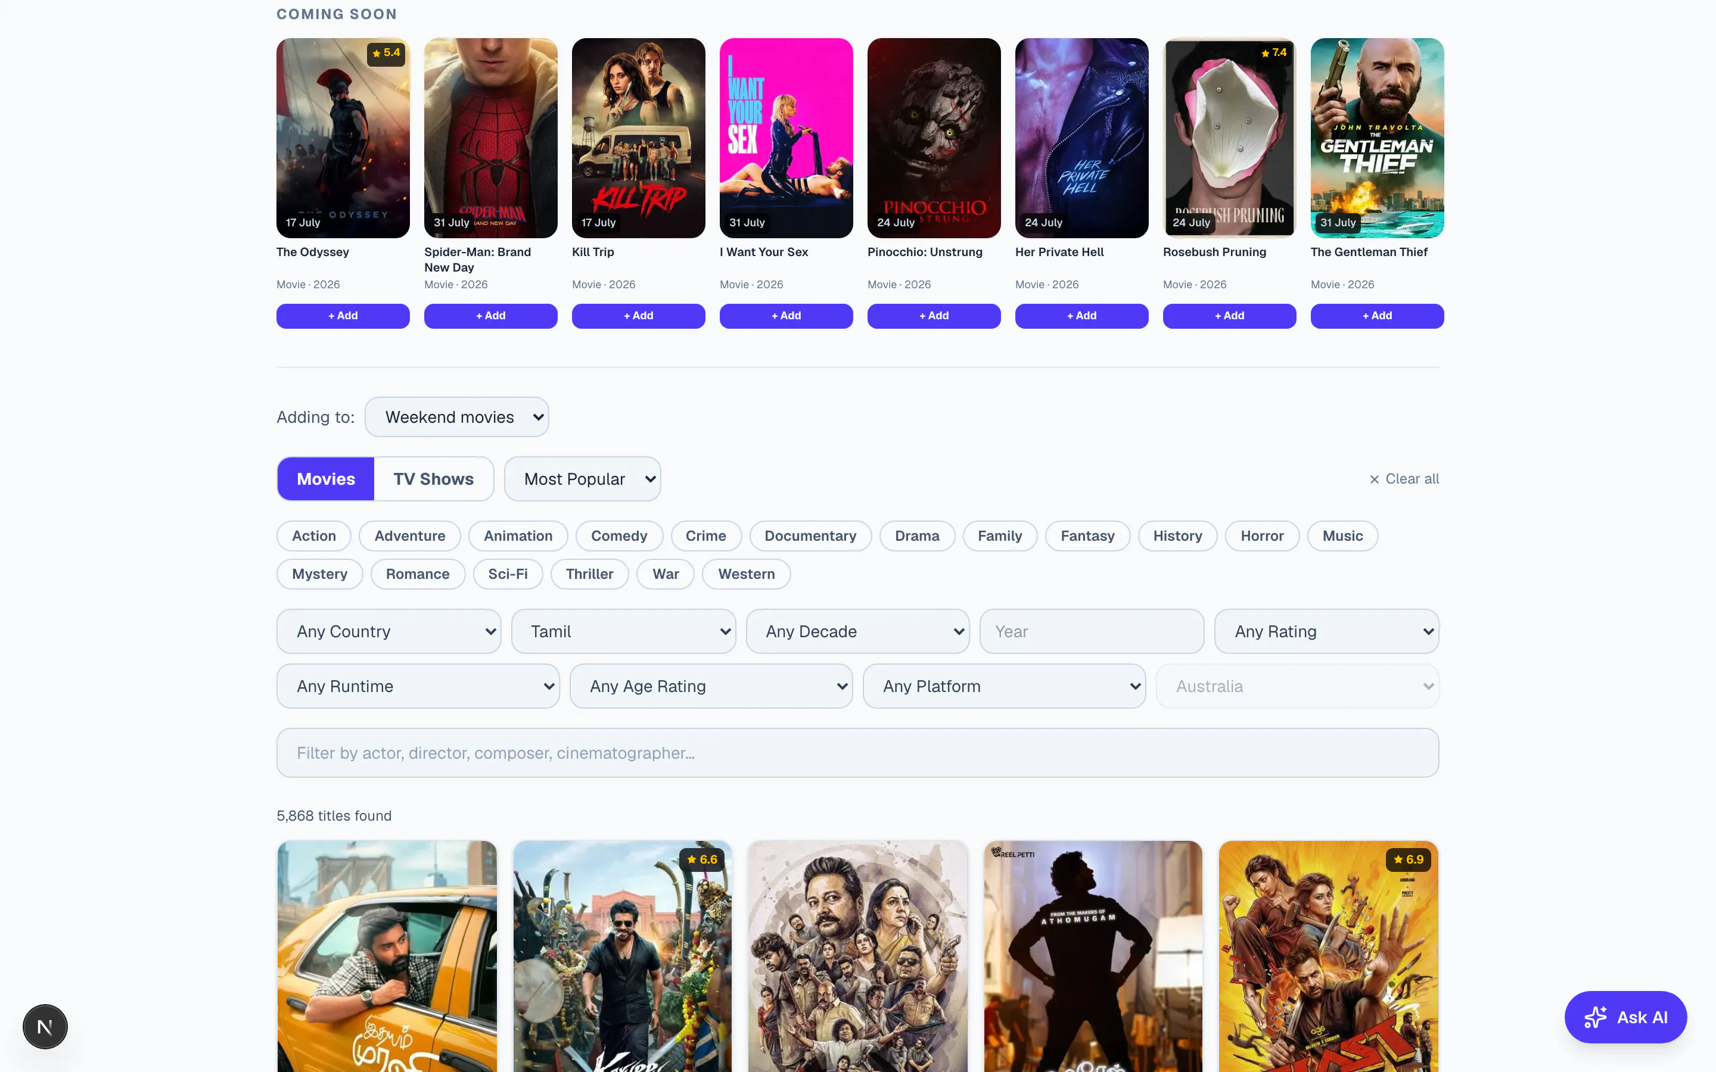This screenshot has height=1072, width=1716.
Task: Switch to the TV Shows tab
Action: [x=433, y=479]
